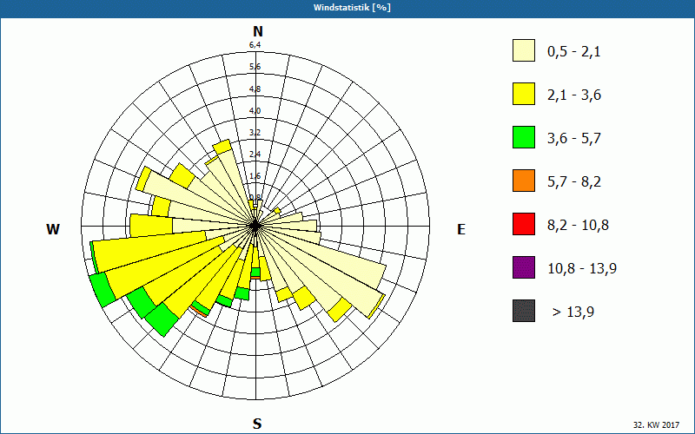Click the green 3,6 - 5,7 legend swatch

click(x=524, y=137)
